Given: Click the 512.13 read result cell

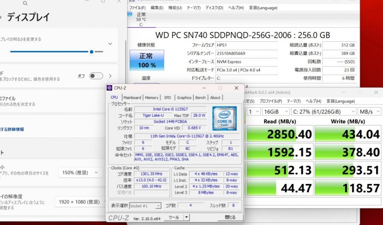Looking at the screenshot, I should tap(280, 170).
